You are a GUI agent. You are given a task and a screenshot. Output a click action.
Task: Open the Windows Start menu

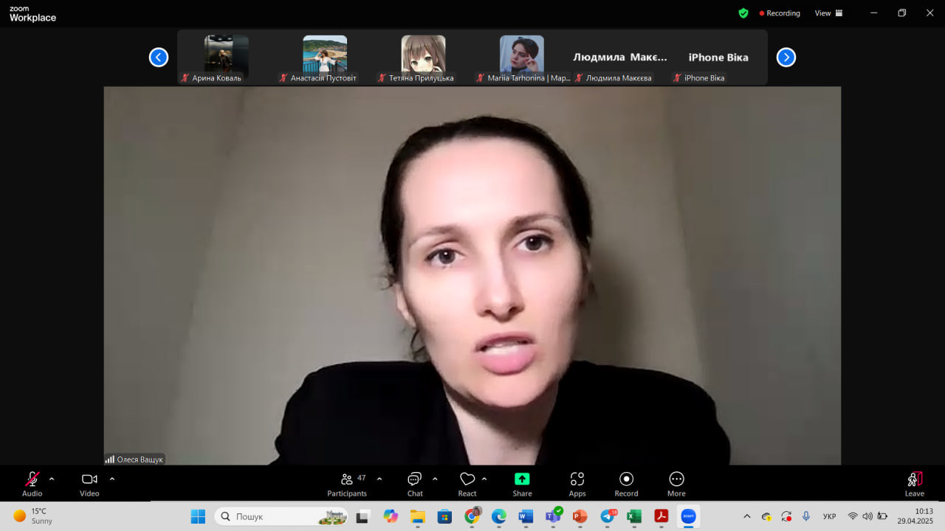pos(198,516)
